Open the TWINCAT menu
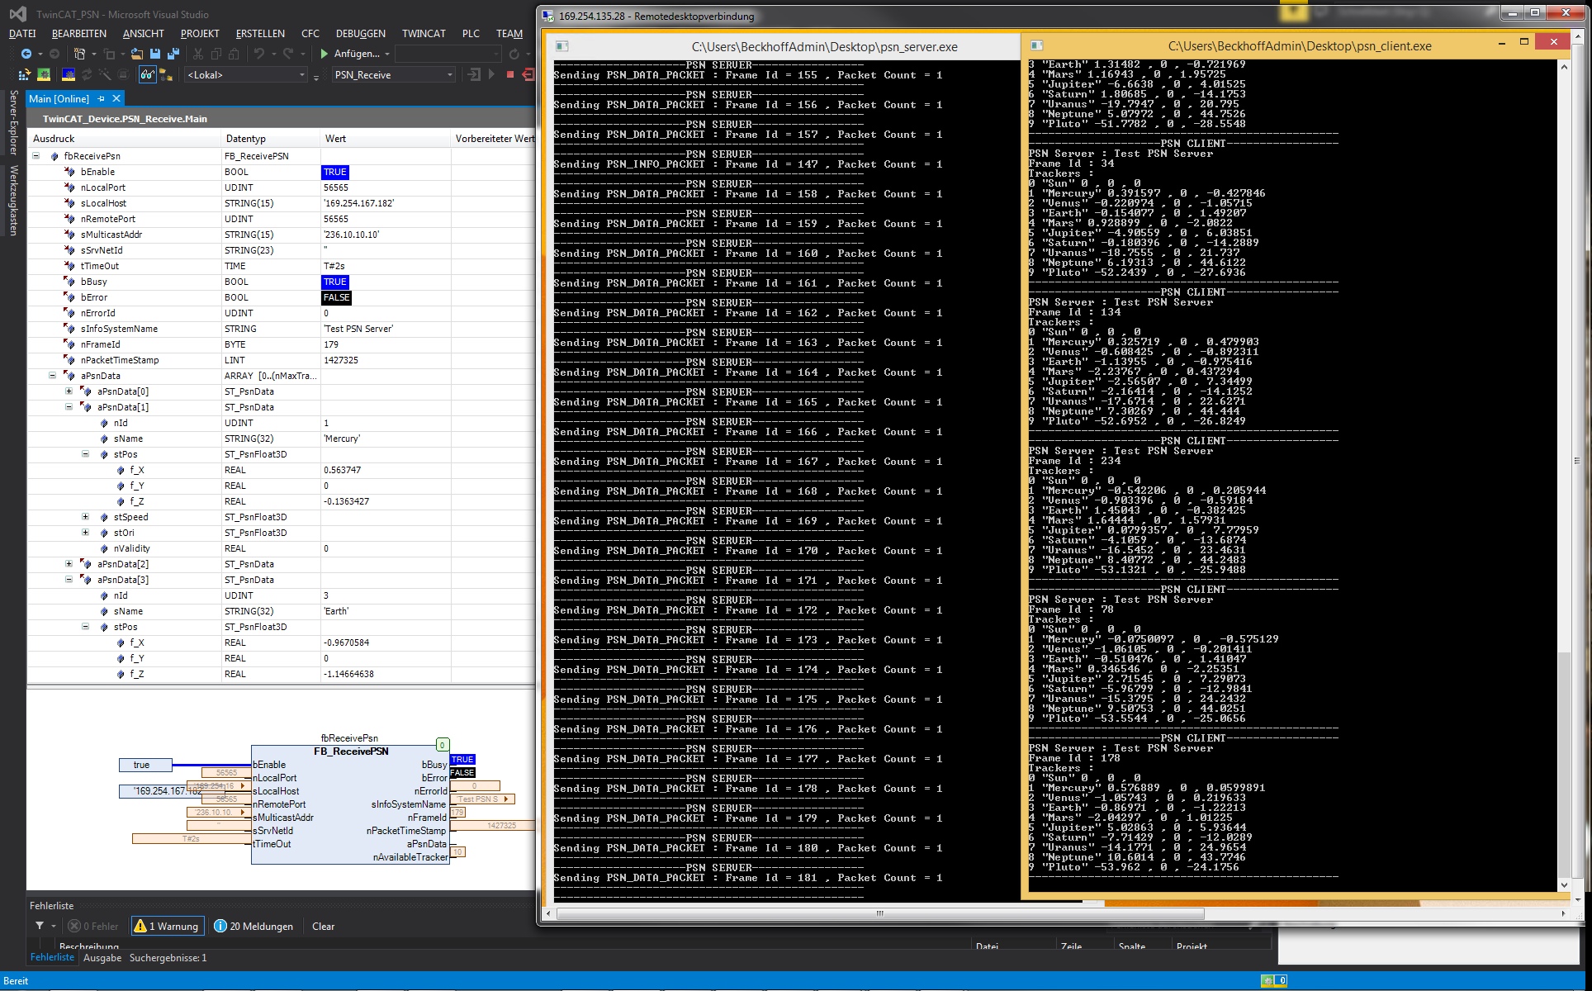The image size is (1592, 991). (x=424, y=34)
